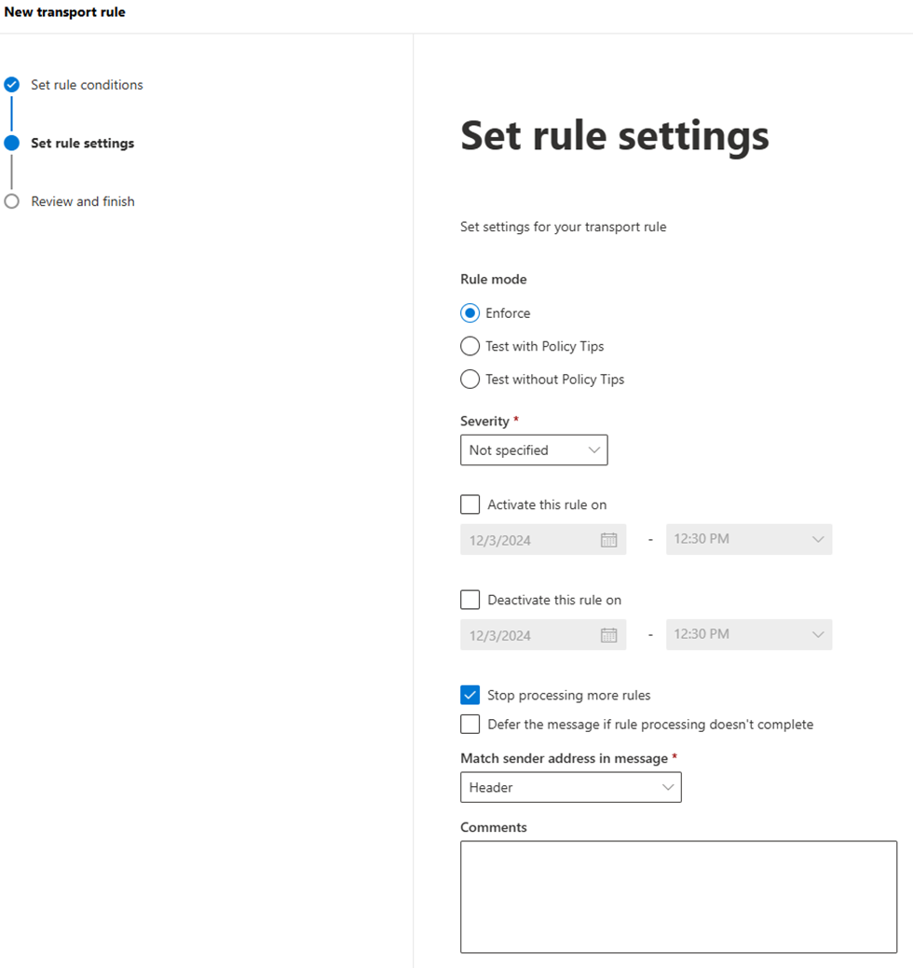Click the calendar icon for deactivation date

(608, 635)
